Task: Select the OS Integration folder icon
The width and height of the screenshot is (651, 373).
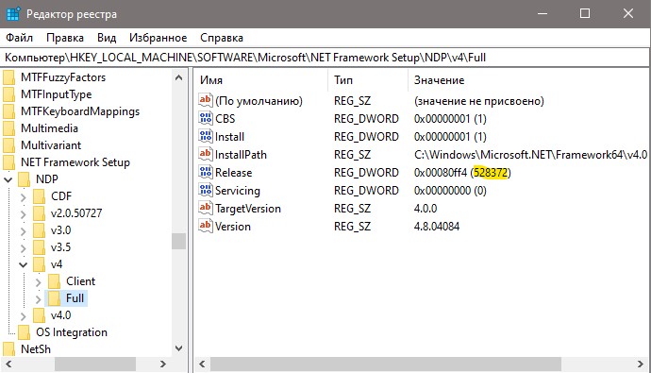Action: point(25,333)
